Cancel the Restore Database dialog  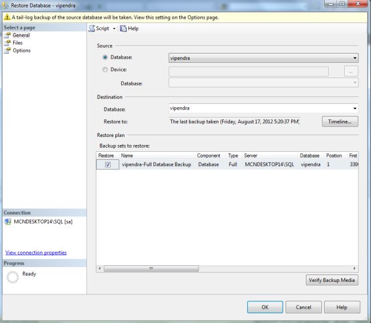(304, 307)
